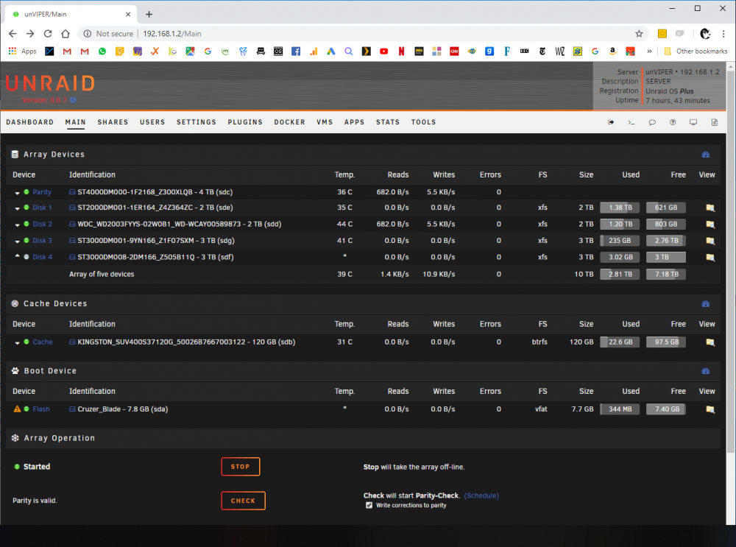The height and width of the screenshot is (547, 736).
Task: Open the log document icon in header
Action: point(715,122)
